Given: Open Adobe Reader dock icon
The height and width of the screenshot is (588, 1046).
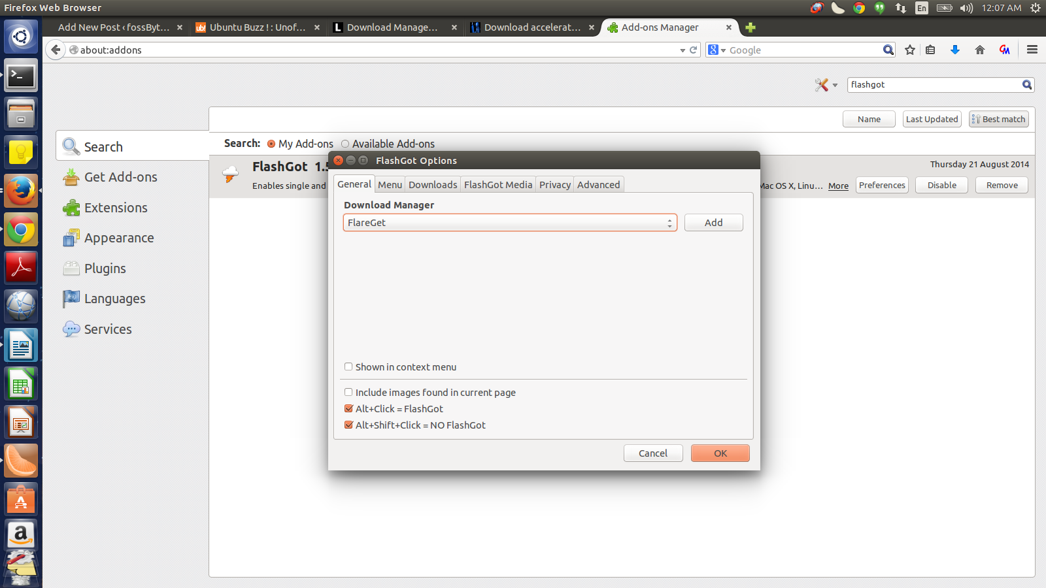Looking at the screenshot, I should tap(21, 269).
